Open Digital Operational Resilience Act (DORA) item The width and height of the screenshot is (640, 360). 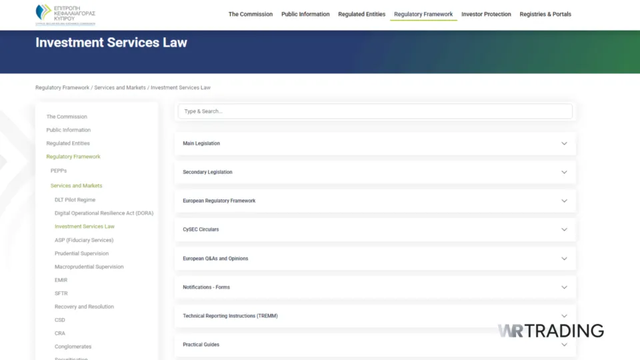click(x=103, y=213)
